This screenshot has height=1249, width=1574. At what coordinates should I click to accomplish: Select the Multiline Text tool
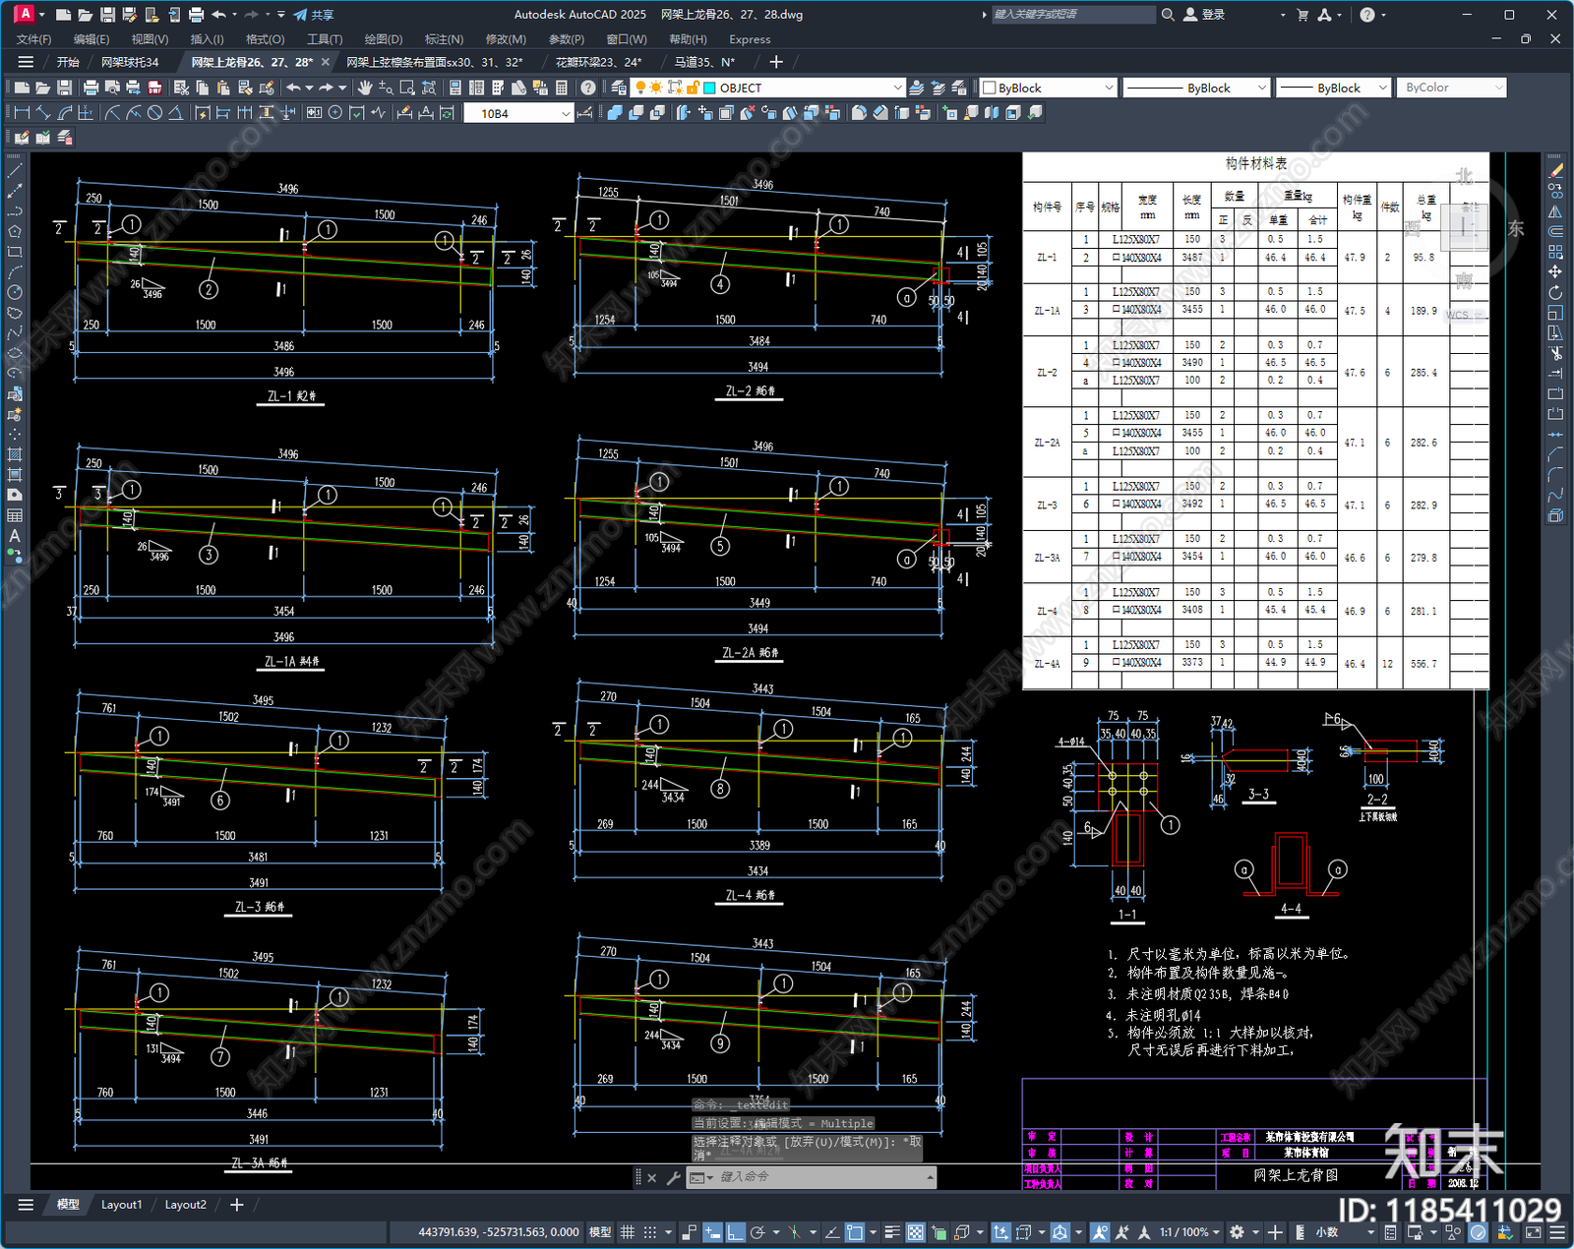point(15,536)
